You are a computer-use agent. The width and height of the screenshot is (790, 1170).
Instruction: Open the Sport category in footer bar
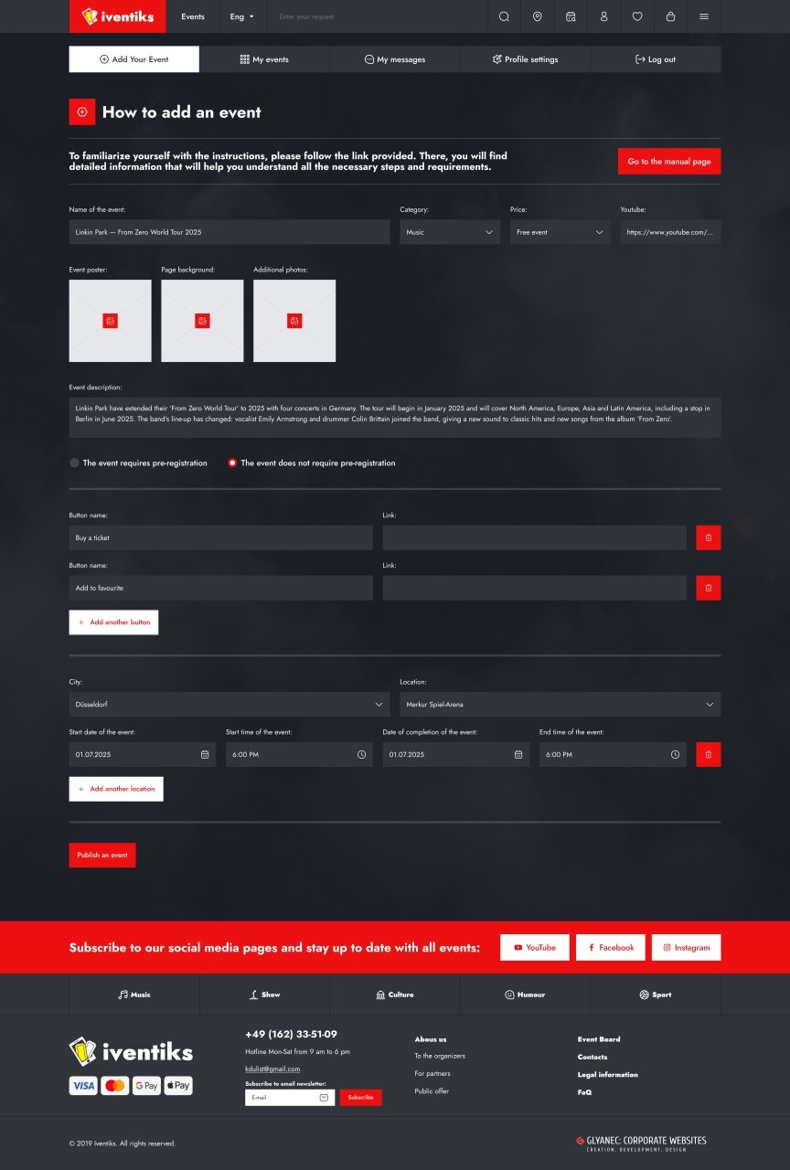point(656,994)
